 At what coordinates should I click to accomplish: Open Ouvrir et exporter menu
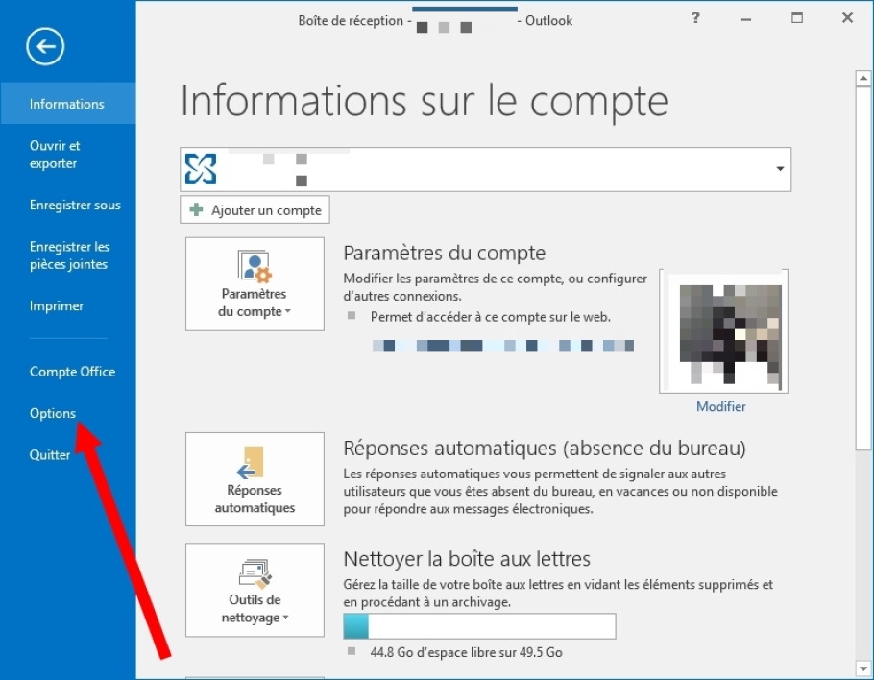point(55,155)
